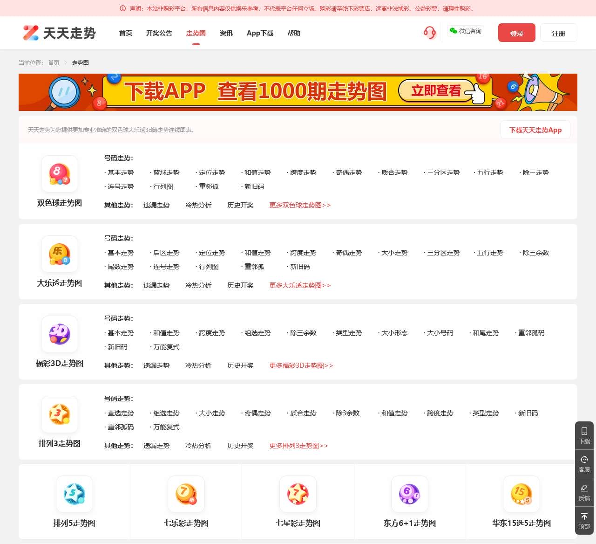
Task: Click the 客服 icon in side panel
Action: 584,464
